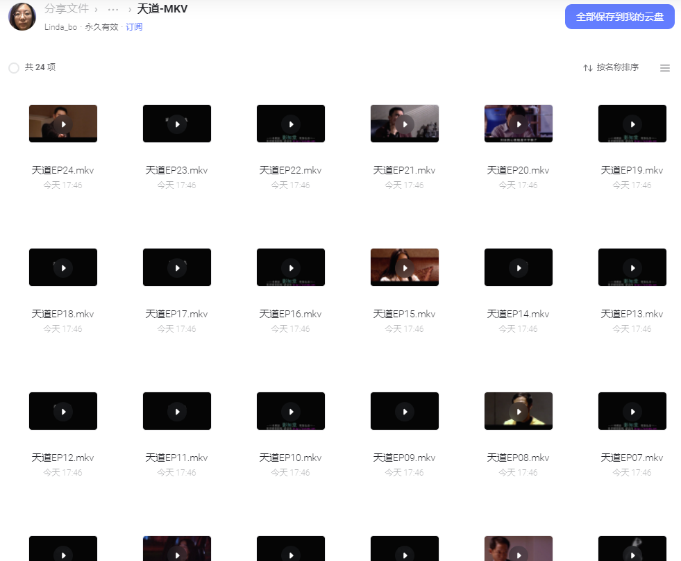Click the 天道-MKV folder title
The width and height of the screenshot is (681, 561).
(x=162, y=9)
